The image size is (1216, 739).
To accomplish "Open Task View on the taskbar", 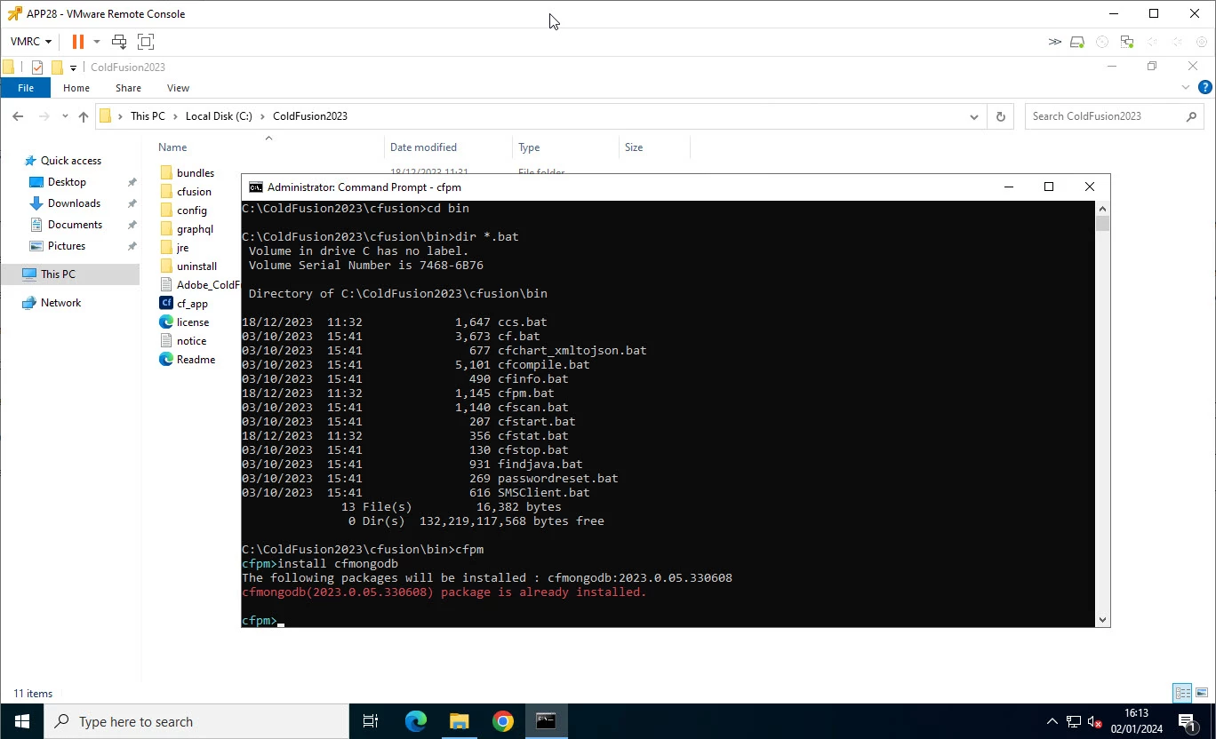I will (x=371, y=721).
